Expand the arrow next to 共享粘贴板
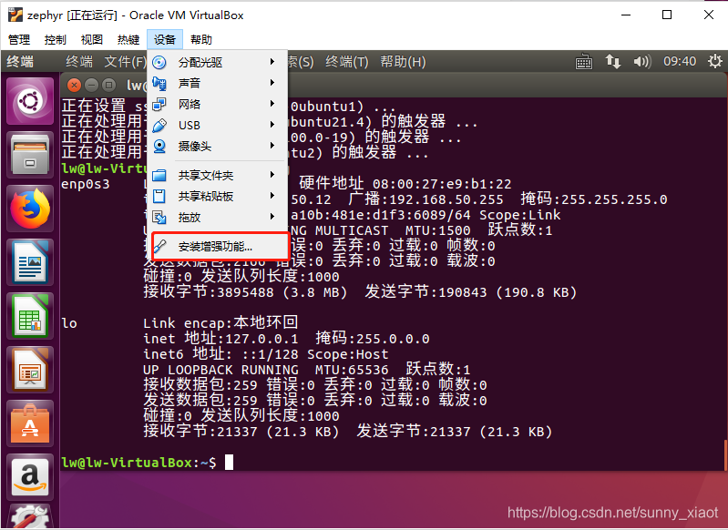 point(272,196)
